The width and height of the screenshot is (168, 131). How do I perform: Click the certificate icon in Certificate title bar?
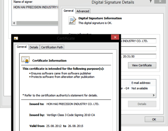point(16,38)
